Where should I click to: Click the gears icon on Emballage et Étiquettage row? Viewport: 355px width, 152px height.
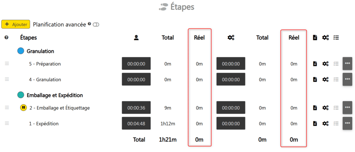point(325,108)
